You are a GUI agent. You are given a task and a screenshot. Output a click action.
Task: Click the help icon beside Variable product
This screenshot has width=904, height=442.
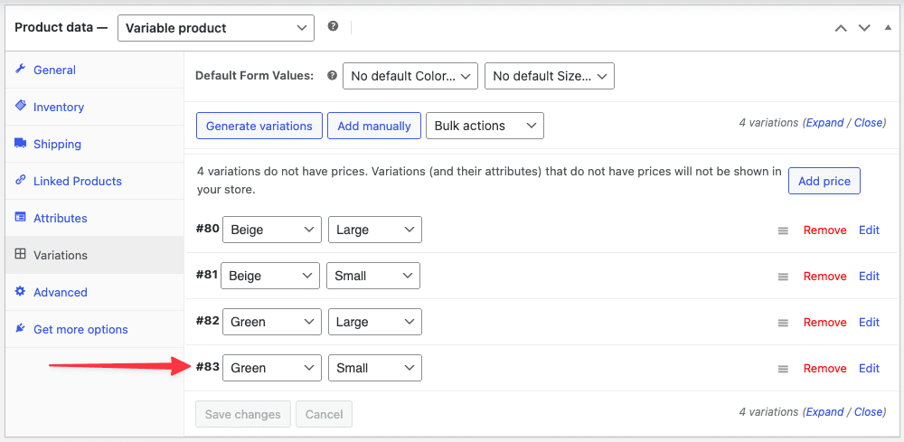pyautogui.click(x=333, y=26)
